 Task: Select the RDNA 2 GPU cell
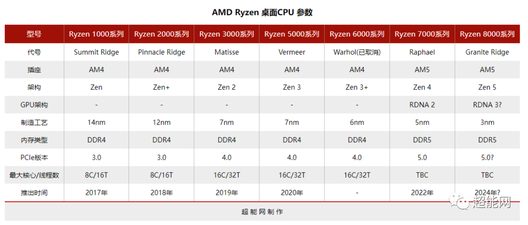tap(422, 105)
